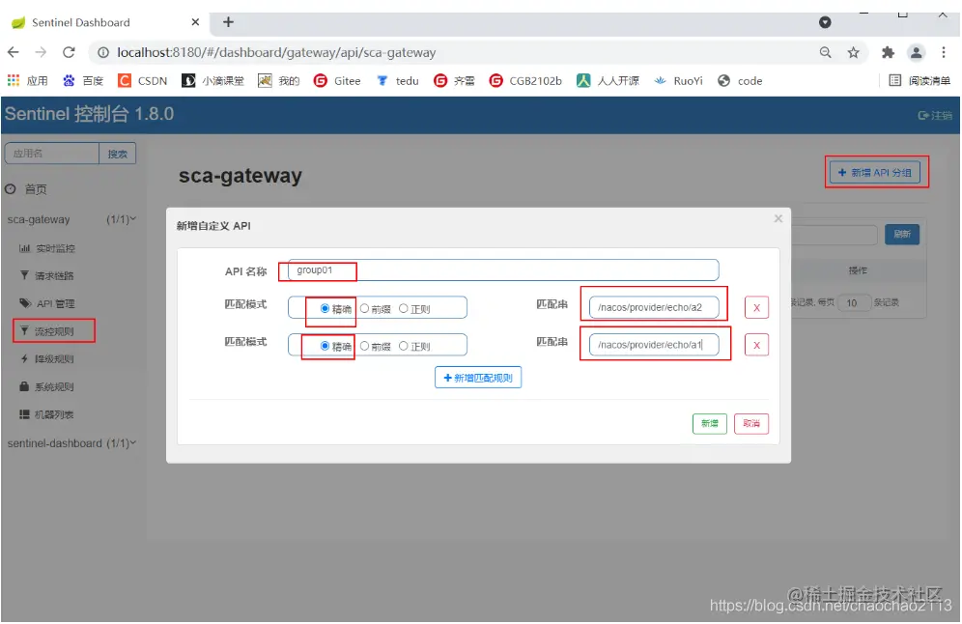Click the 新增匹配规则 button

point(479,377)
